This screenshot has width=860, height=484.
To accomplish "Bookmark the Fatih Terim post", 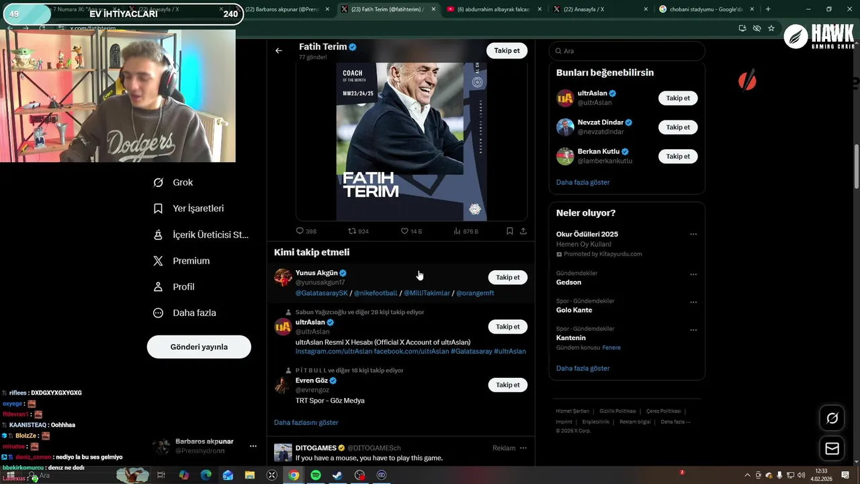I will click(x=510, y=231).
